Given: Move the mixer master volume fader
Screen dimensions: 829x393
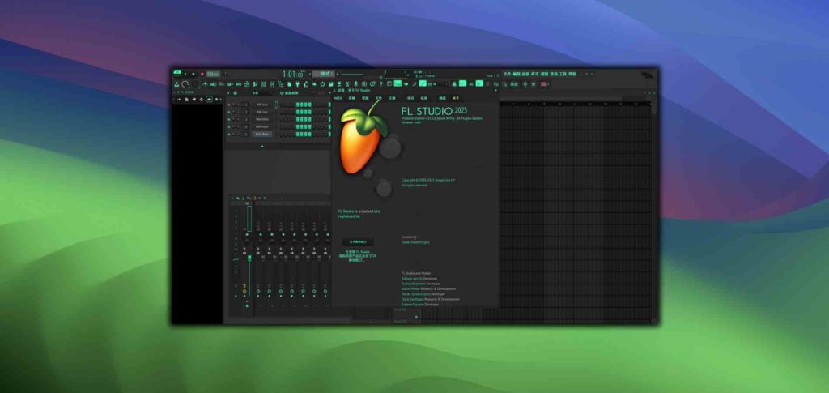Looking at the screenshot, I should 249,258.
